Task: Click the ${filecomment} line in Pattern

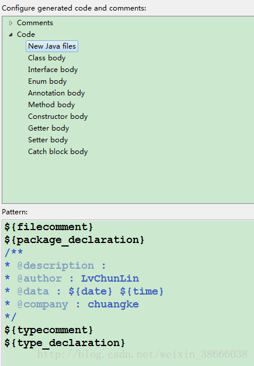Action: [x=48, y=227]
